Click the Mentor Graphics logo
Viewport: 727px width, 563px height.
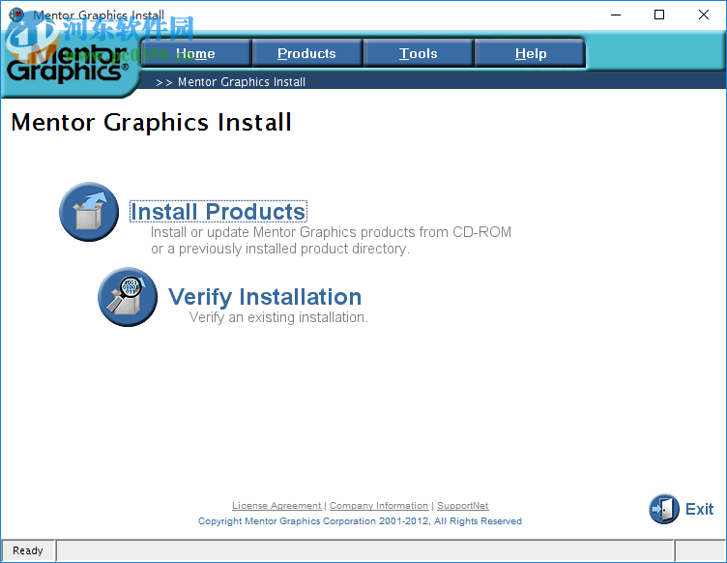(68, 64)
